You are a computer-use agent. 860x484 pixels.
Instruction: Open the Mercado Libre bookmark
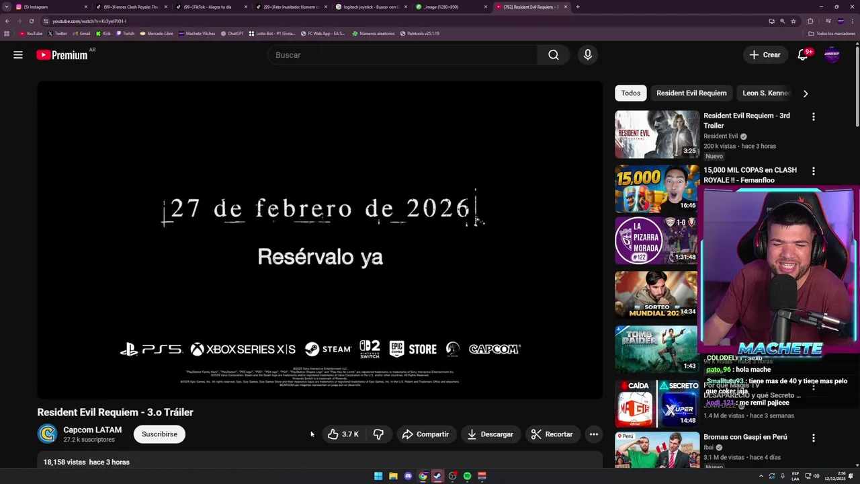(x=157, y=33)
